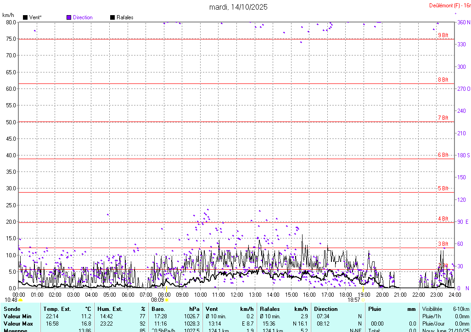Click the black Vent legend square

click(x=25, y=17)
